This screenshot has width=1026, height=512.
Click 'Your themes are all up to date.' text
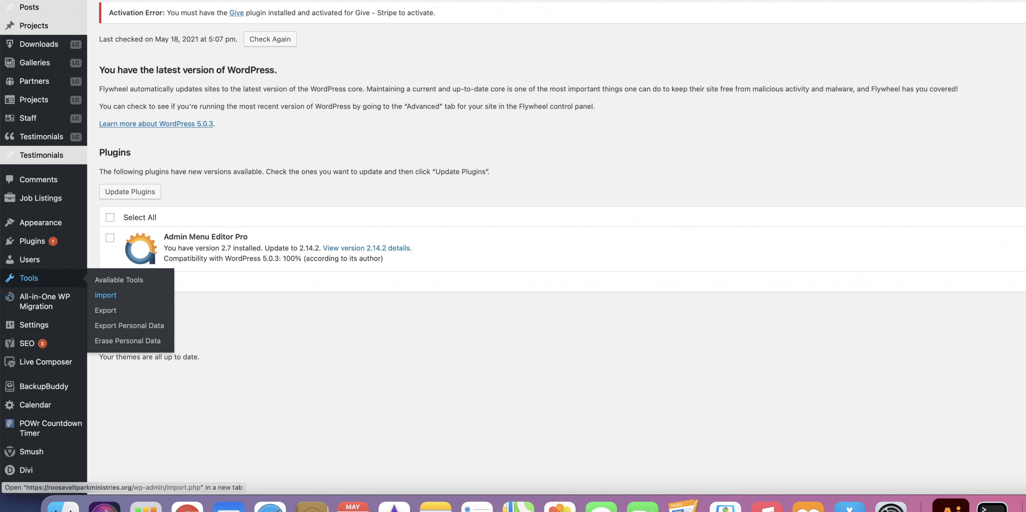149,357
